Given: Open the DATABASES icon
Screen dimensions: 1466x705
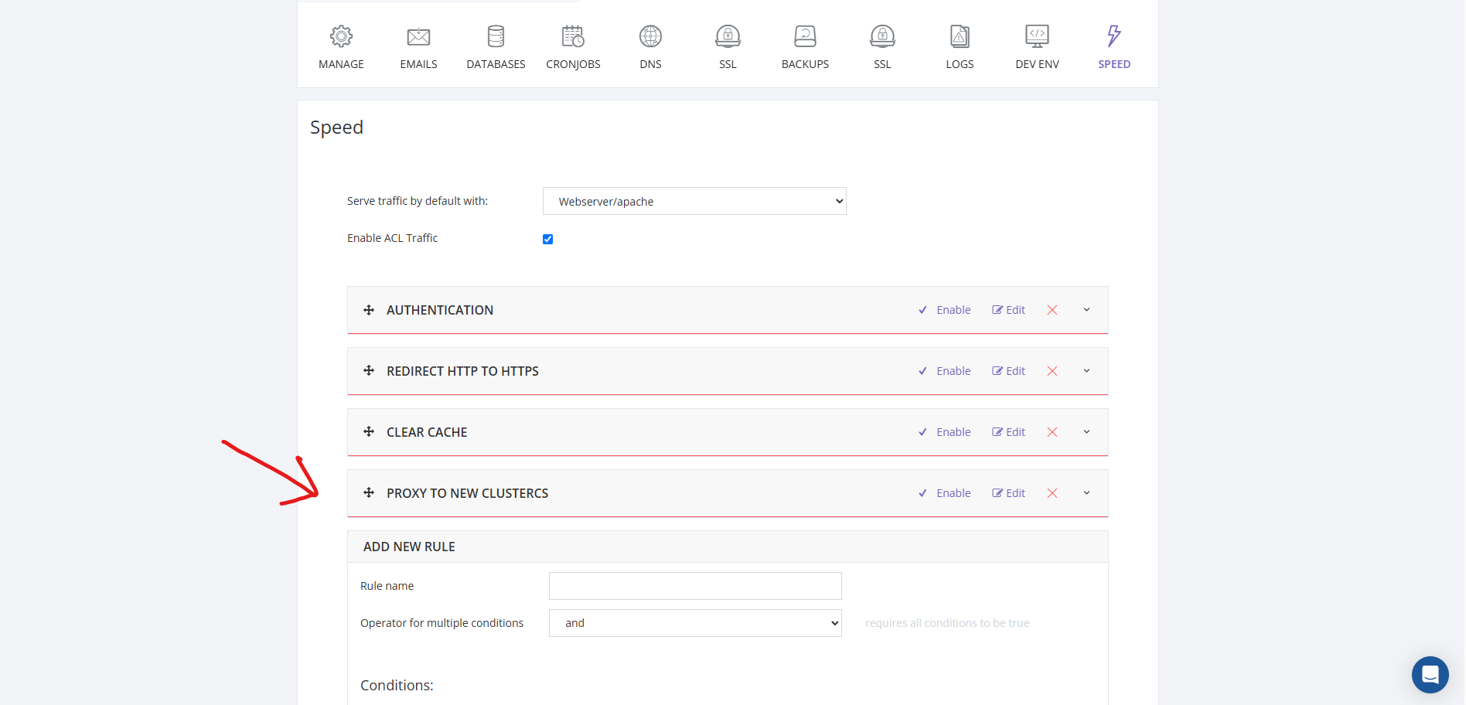Looking at the screenshot, I should pos(496,36).
